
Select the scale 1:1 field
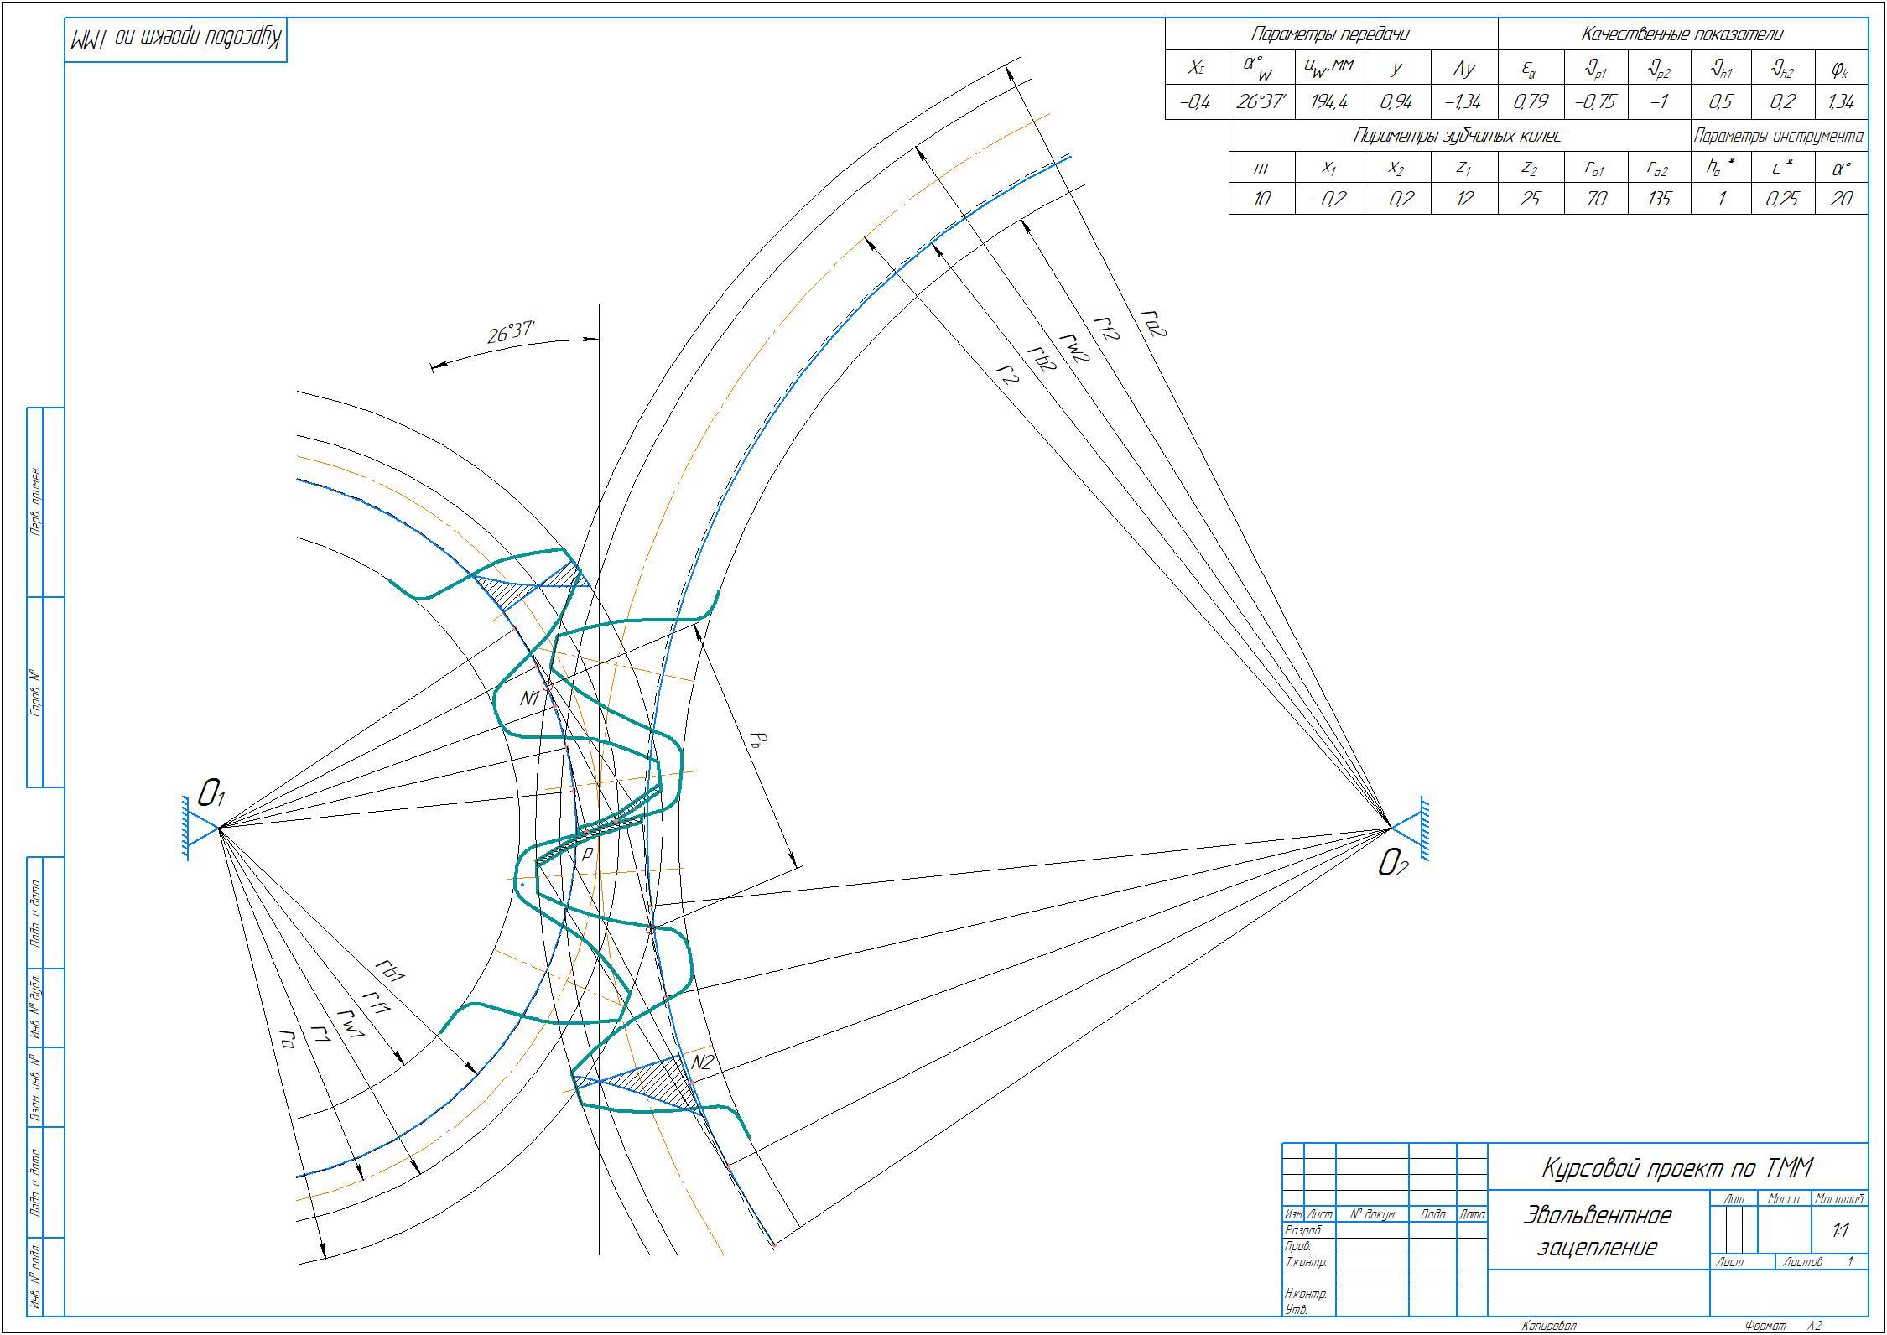[x=1840, y=1230]
